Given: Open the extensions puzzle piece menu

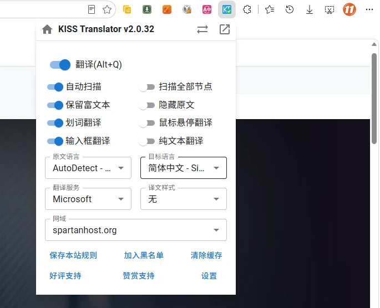Looking at the screenshot, I should pos(247,9).
